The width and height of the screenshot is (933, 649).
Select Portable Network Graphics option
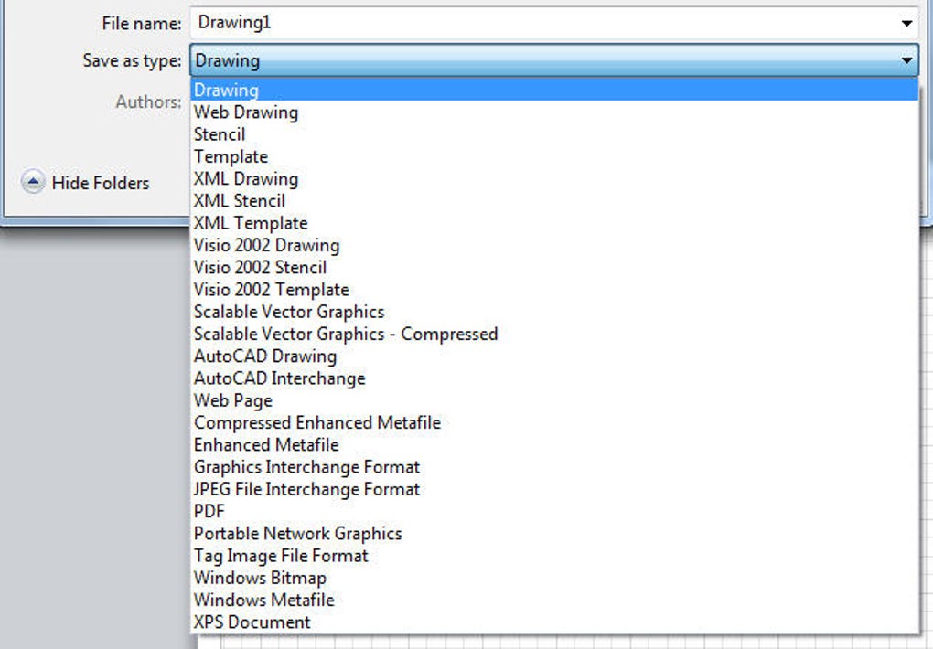point(554,533)
